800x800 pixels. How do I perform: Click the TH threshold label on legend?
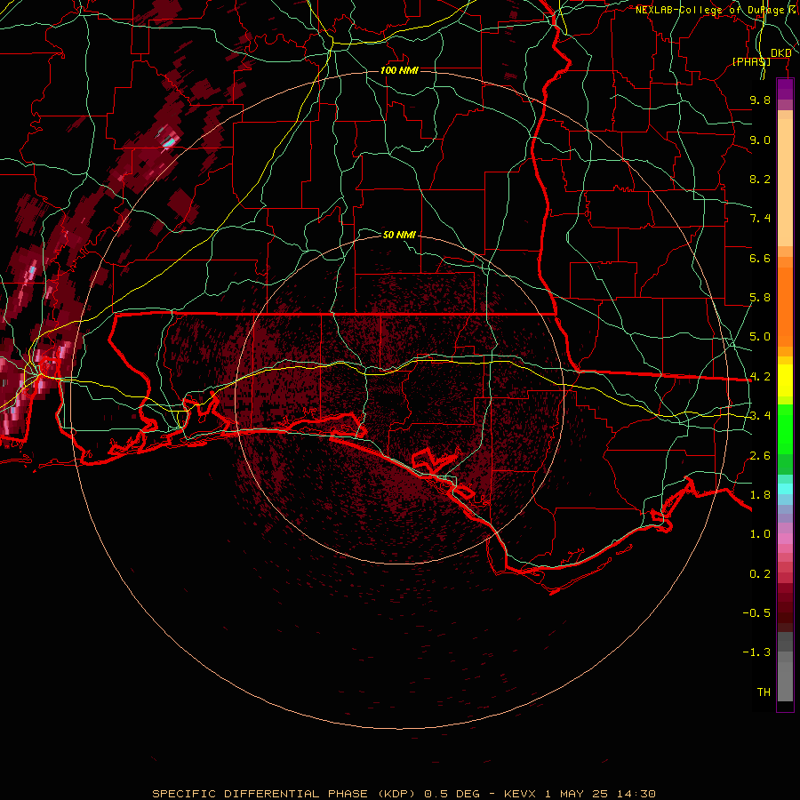[764, 692]
